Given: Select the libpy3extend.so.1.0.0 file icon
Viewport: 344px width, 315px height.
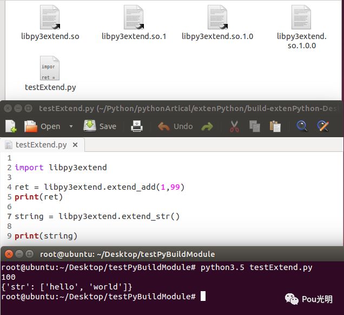Looking at the screenshot, I should click(x=301, y=17).
